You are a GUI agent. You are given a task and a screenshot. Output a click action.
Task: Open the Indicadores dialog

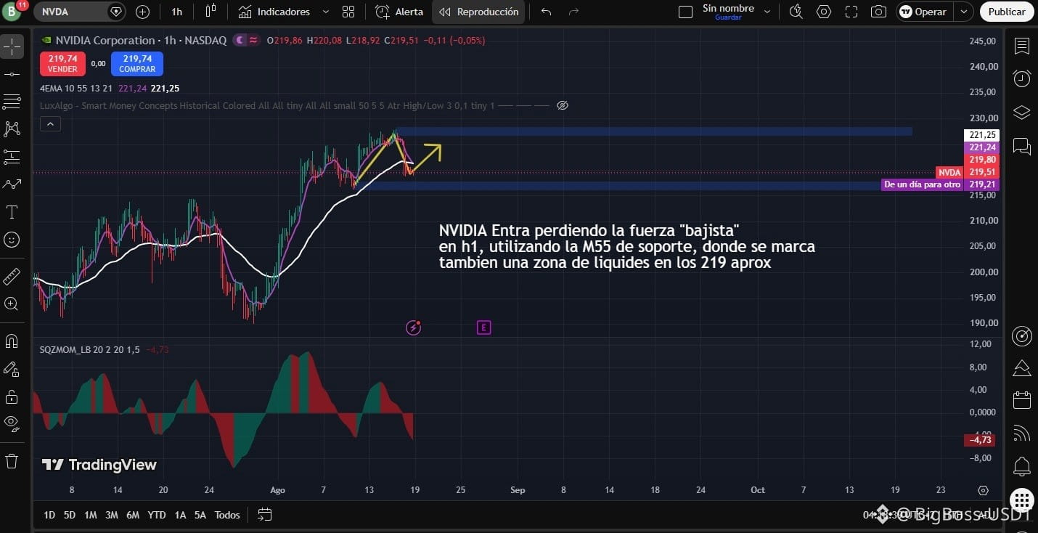[x=275, y=12]
